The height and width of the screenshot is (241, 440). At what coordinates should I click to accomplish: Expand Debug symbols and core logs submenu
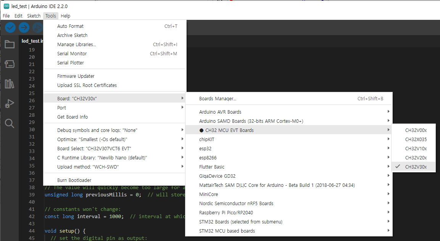click(115, 130)
